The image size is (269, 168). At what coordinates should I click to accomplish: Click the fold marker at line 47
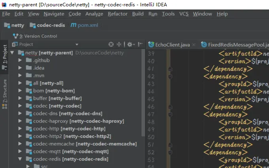tap(170, 115)
